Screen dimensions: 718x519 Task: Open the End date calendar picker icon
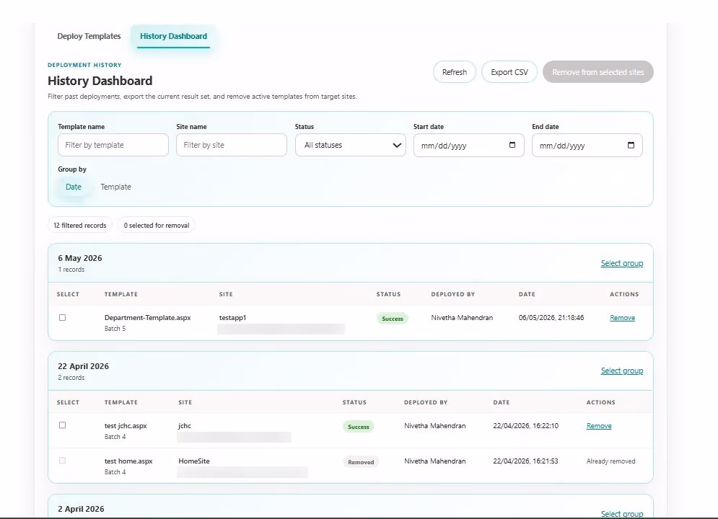pyautogui.click(x=631, y=145)
